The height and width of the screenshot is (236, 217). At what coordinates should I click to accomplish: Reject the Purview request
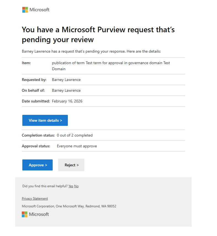coord(71,165)
